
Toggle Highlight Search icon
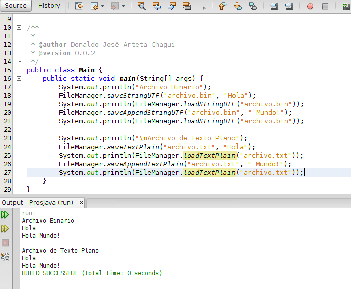187,6
